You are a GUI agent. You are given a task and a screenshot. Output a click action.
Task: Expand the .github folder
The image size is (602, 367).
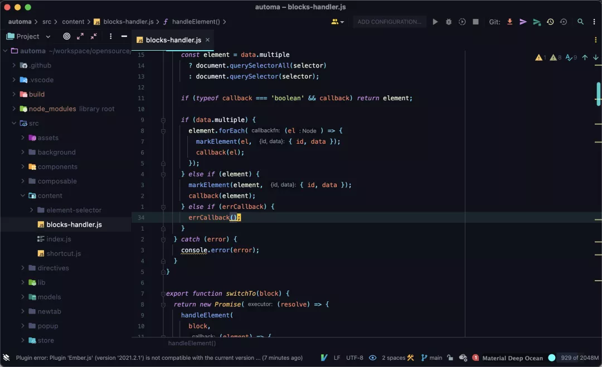[x=14, y=65]
